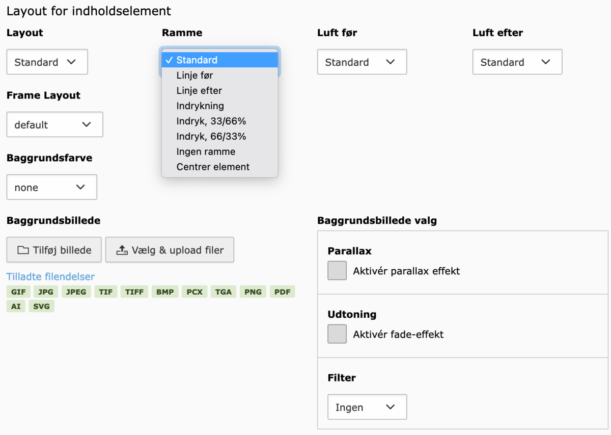Open the Filter dropdown showing Ingen
Image resolution: width=611 pixels, height=435 pixels.
367,407
